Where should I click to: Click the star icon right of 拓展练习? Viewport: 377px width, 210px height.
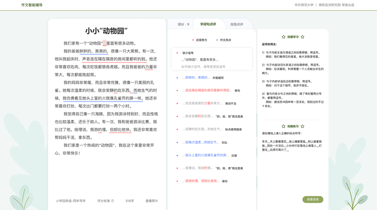(303, 127)
